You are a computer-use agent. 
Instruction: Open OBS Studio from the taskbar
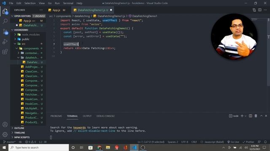point(143,147)
